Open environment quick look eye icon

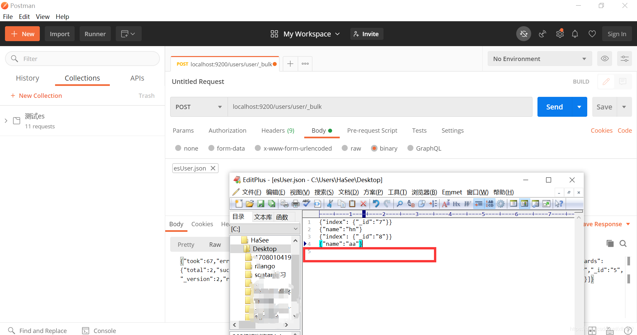[605, 59]
